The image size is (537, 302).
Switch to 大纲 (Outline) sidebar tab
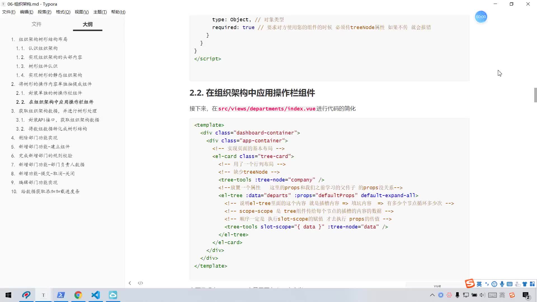pyautogui.click(x=88, y=24)
